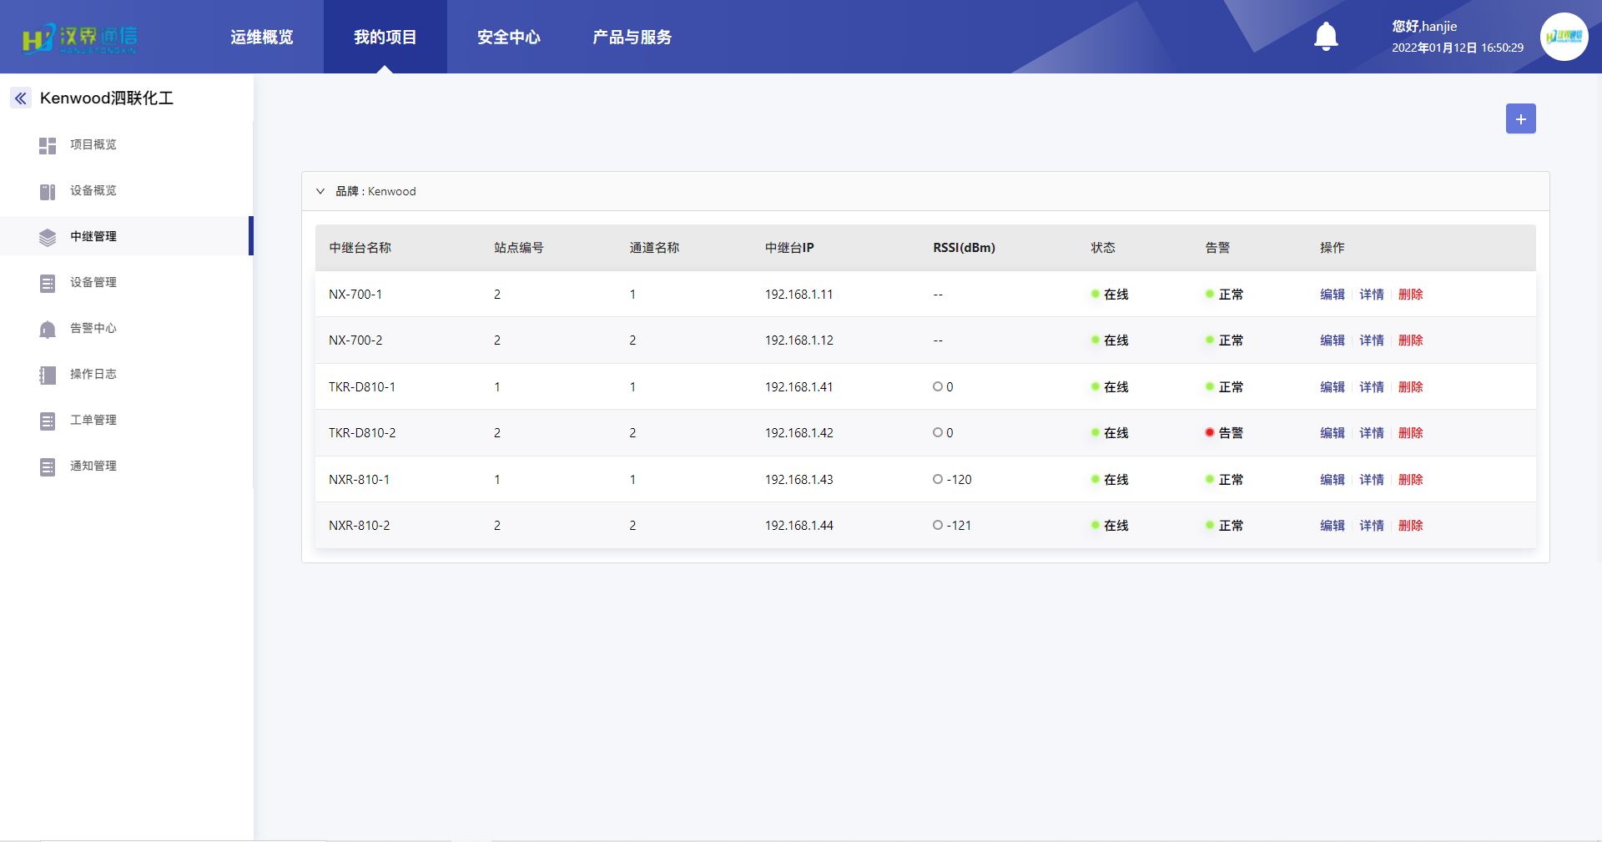Click IP address 192.168.1.44
Viewport: 1602px width, 842px height.
tap(798, 526)
